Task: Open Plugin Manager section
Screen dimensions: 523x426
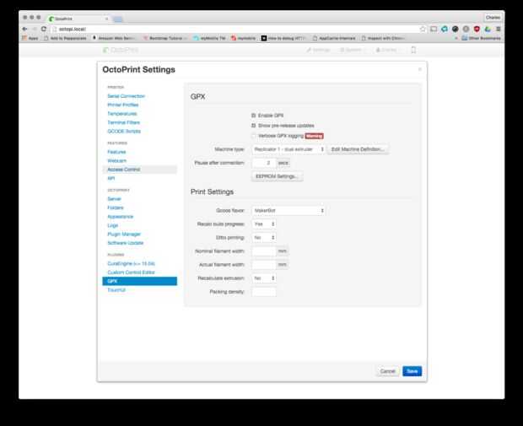Action: (124, 235)
